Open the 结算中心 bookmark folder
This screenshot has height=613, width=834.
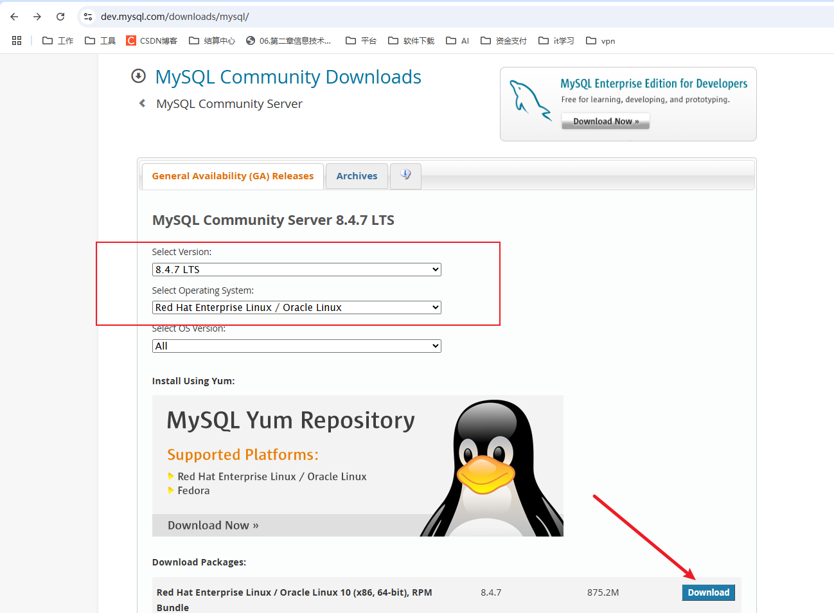pyautogui.click(x=212, y=40)
